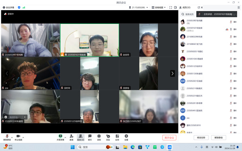Click the 修改名称 rename button
This screenshot has height=151, width=242.
pyautogui.click(x=201, y=138)
